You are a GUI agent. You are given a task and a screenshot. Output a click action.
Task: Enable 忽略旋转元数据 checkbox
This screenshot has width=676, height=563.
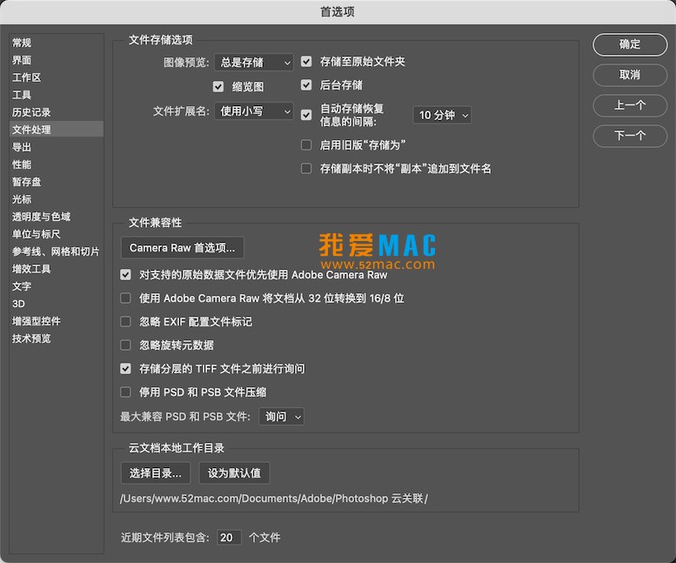point(125,345)
